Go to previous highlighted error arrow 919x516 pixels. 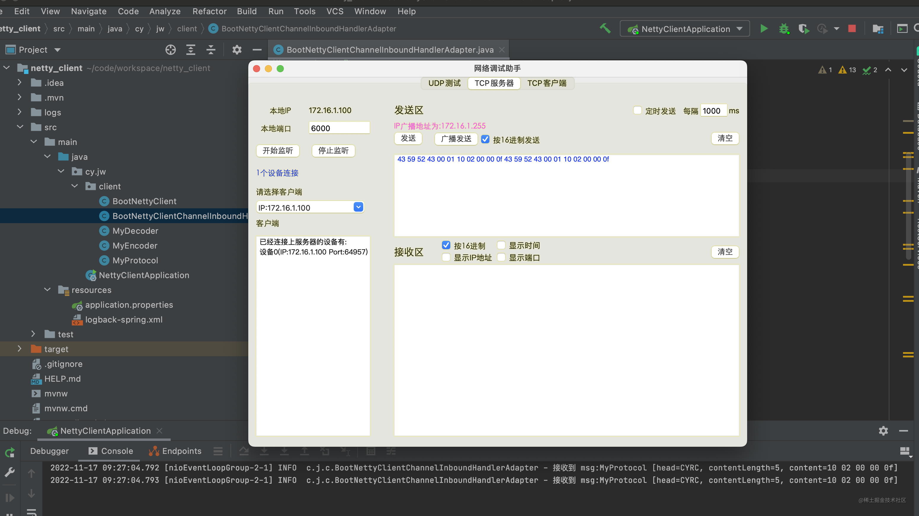click(888, 70)
